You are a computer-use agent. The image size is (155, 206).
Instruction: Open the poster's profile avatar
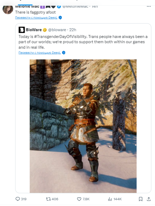8,10
